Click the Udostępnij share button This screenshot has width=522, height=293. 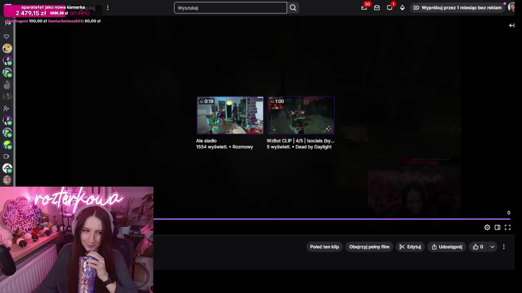point(447,247)
